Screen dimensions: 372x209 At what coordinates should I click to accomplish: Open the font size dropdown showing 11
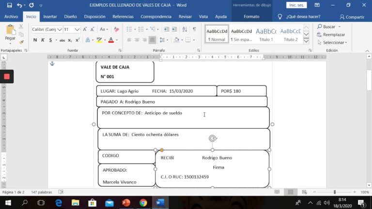click(77, 30)
